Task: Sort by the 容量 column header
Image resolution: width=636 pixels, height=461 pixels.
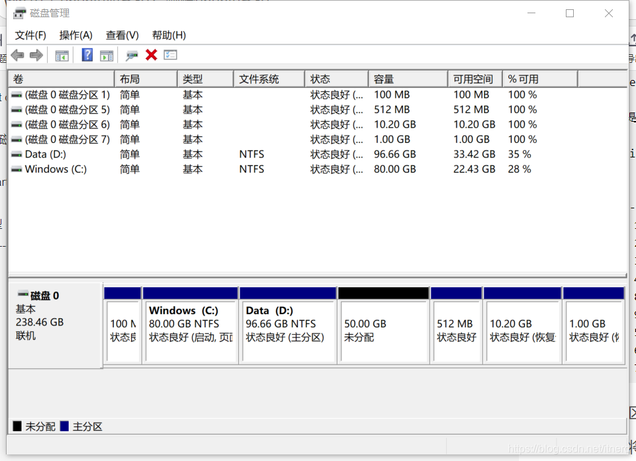Action: 408,79
